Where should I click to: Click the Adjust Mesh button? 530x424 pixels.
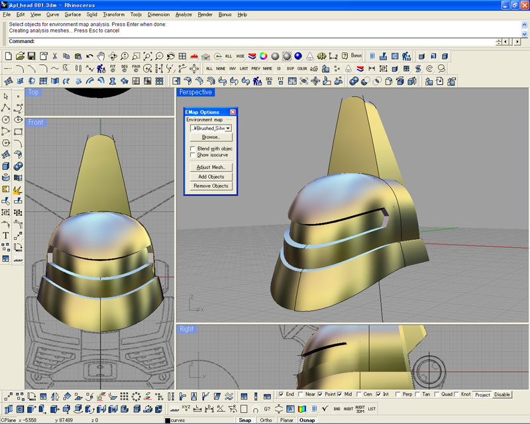pyautogui.click(x=211, y=167)
